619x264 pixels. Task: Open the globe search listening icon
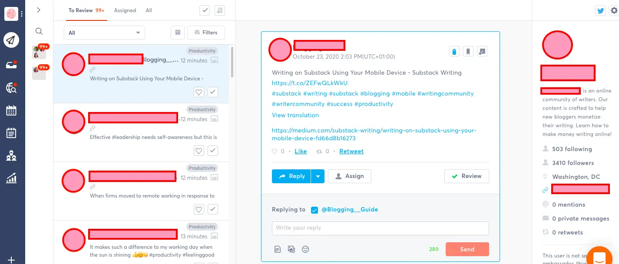(x=11, y=88)
